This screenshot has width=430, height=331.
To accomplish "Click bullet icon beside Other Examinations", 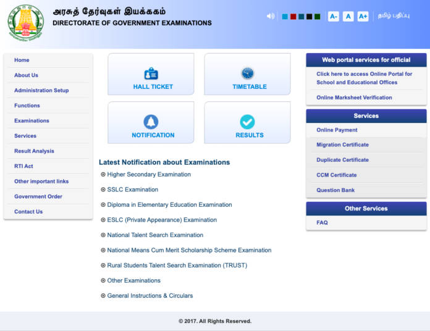I will 103,280.
